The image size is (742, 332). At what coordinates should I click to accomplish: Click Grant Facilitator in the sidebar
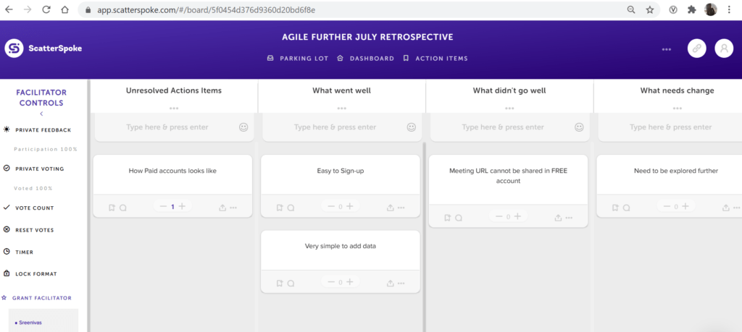[41, 298]
